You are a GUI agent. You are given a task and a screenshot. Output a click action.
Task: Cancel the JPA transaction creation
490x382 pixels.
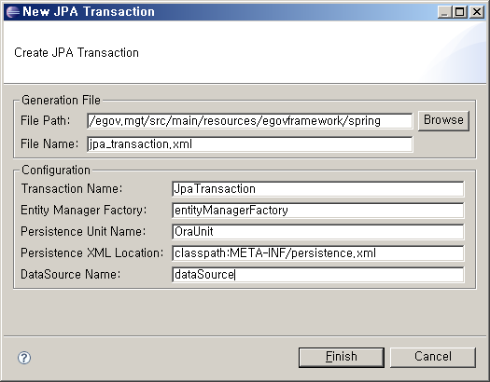433,358
